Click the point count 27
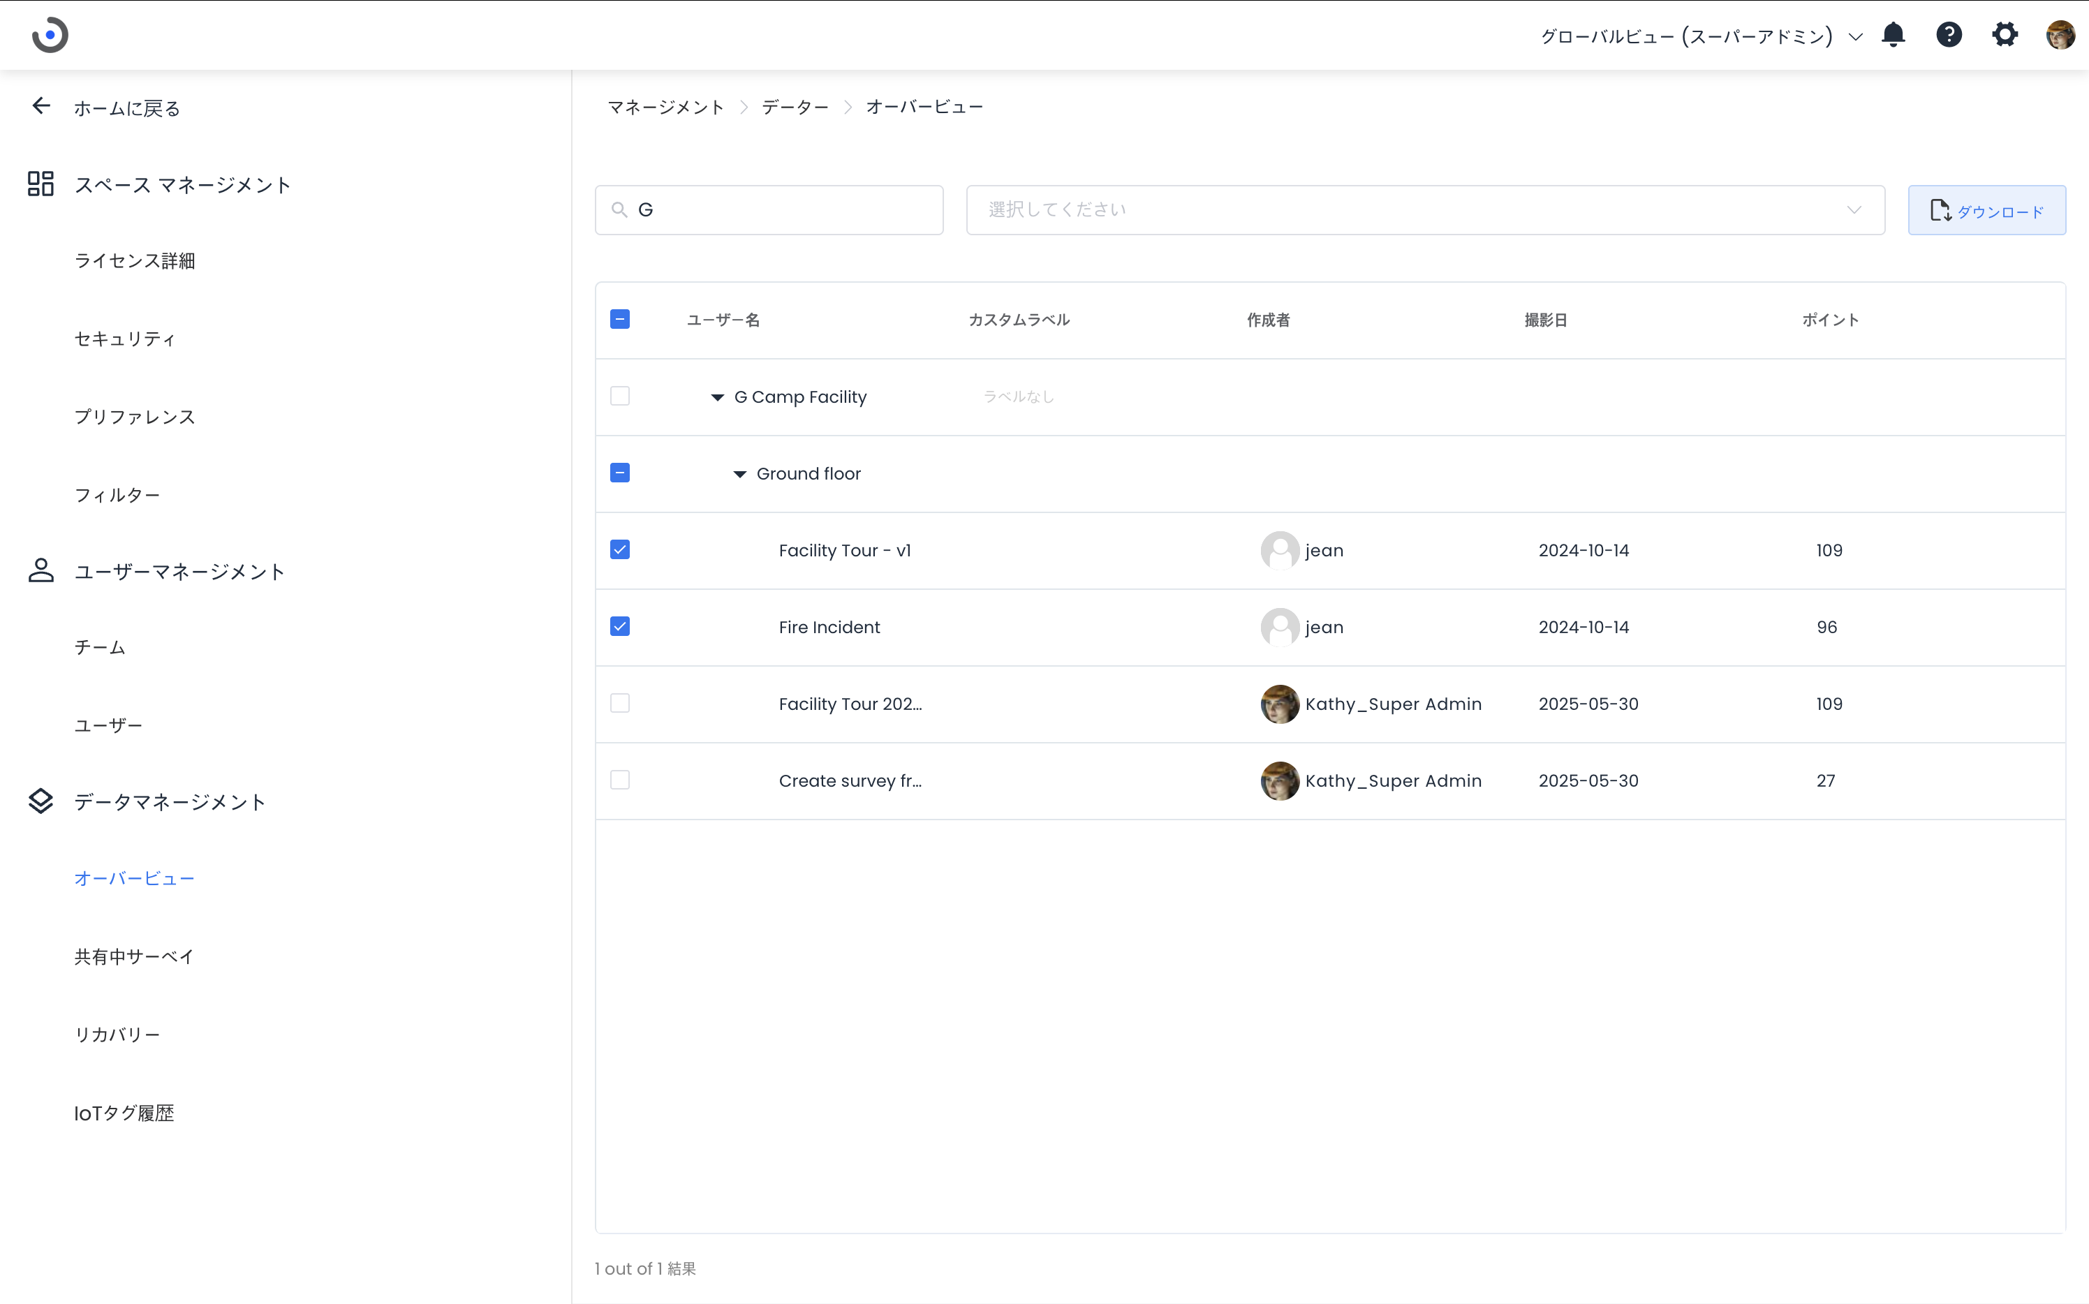 tap(1826, 780)
